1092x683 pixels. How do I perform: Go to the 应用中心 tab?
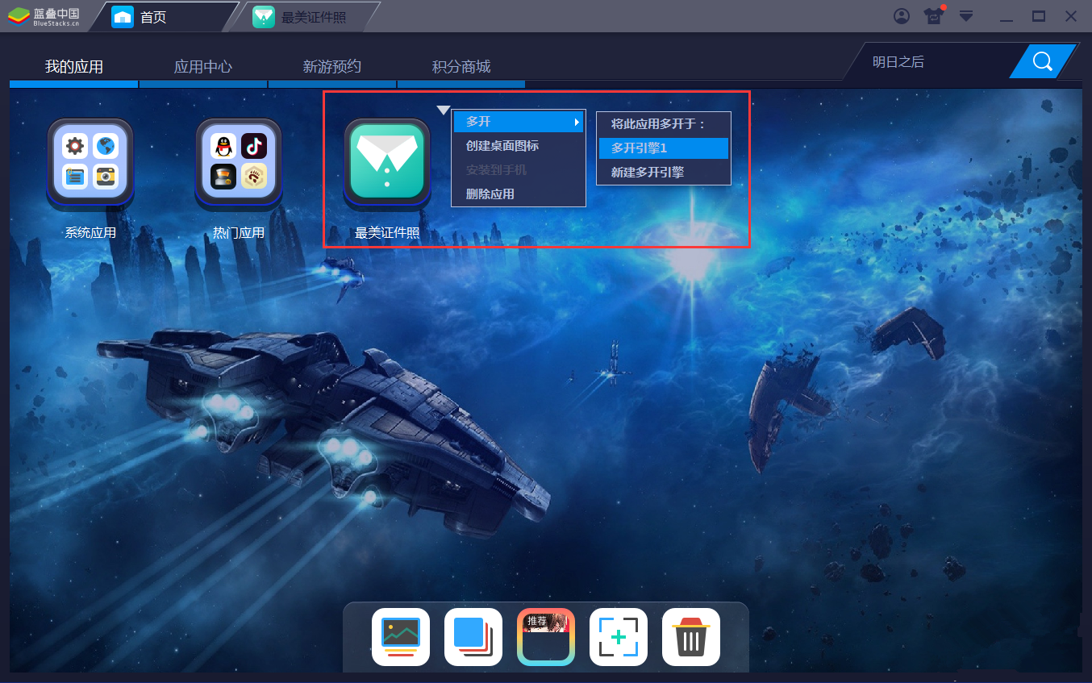(x=203, y=67)
